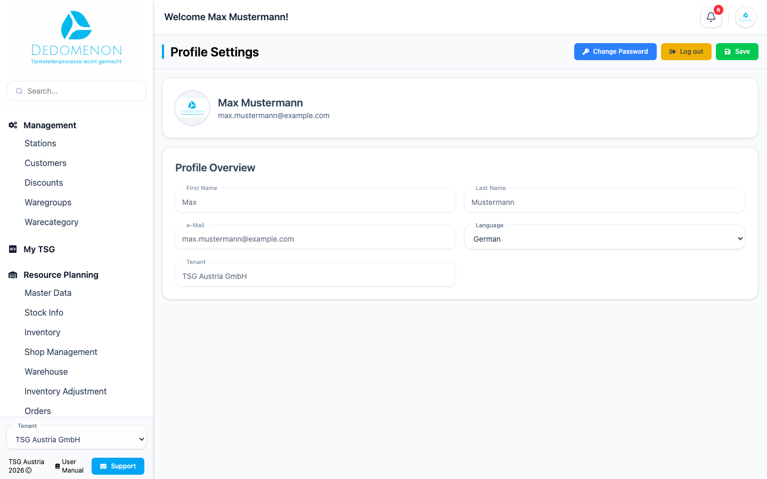This screenshot has height=479, width=767.
Task: Open the notifications bell icon
Action: click(711, 17)
